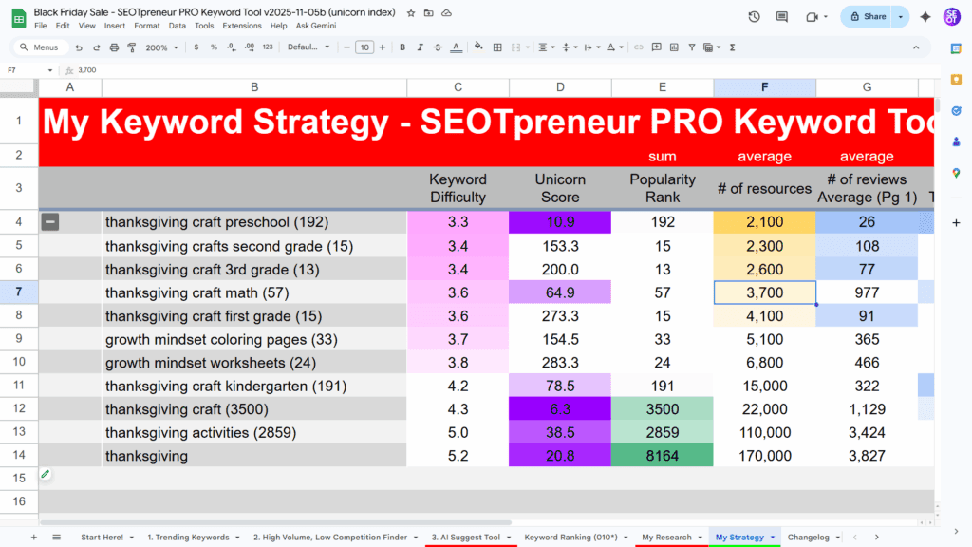Open the comments panel icon
This screenshot has height=547, width=972.
tap(781, 16)
